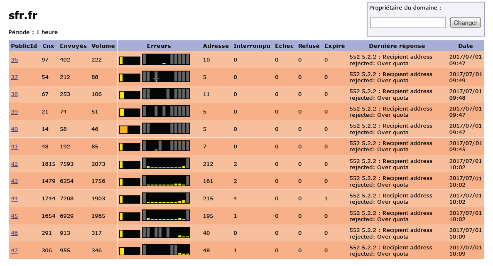Click the orange error gauge in row 40
Viewport: 493px width, 266px height.
tap(130, 130)
